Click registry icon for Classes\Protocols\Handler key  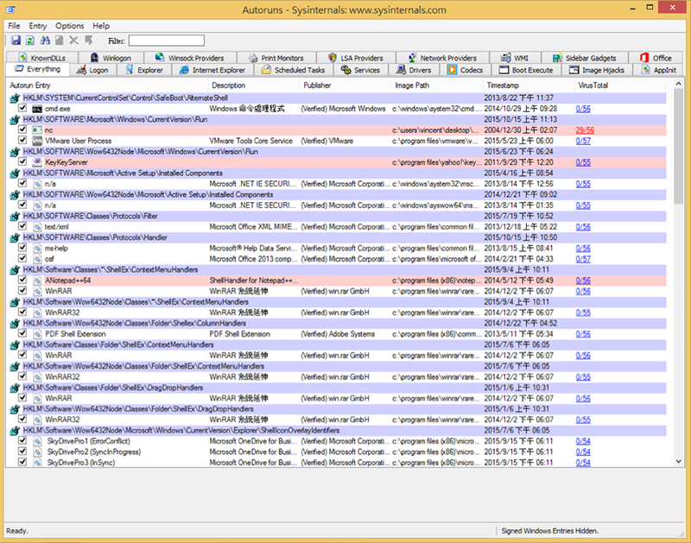15,237
